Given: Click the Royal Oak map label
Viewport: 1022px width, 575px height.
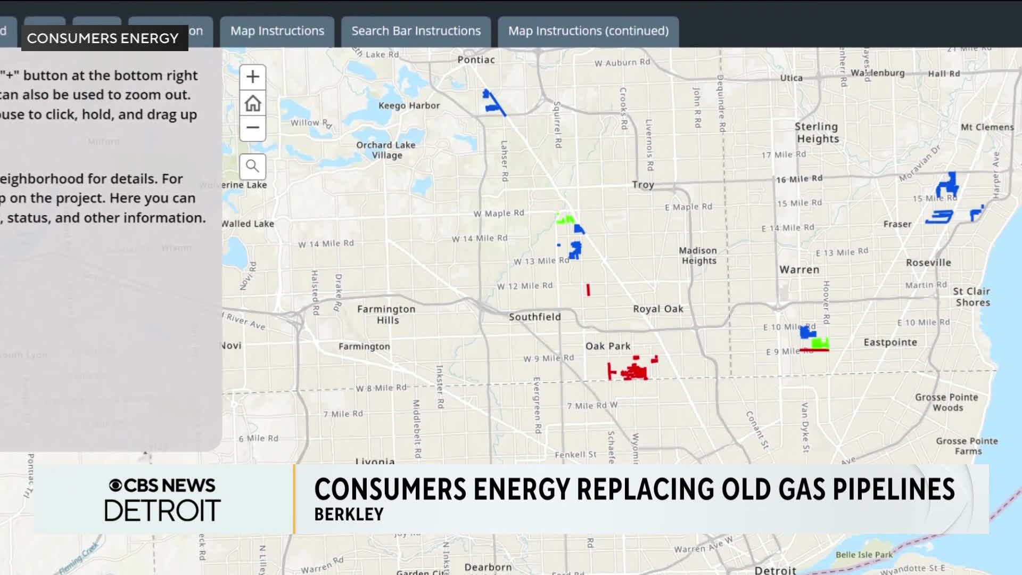Looking at the screenshot, I should pyautogui.click(x=658, y=309).
